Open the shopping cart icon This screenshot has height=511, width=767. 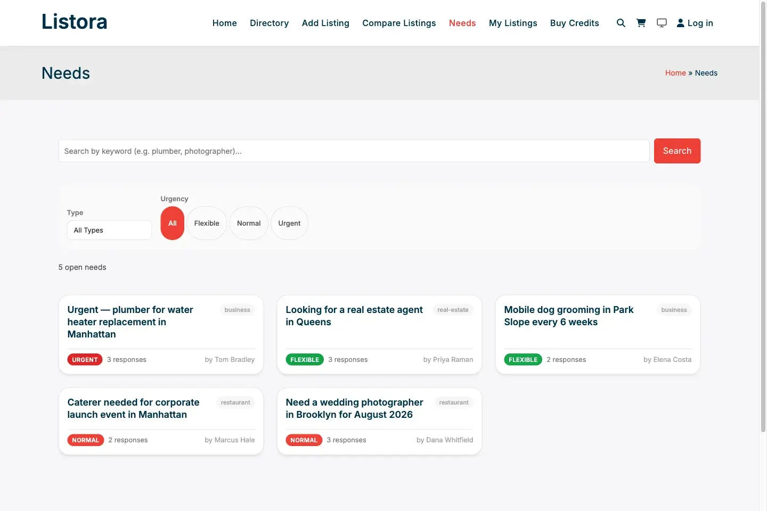point(641,23)
